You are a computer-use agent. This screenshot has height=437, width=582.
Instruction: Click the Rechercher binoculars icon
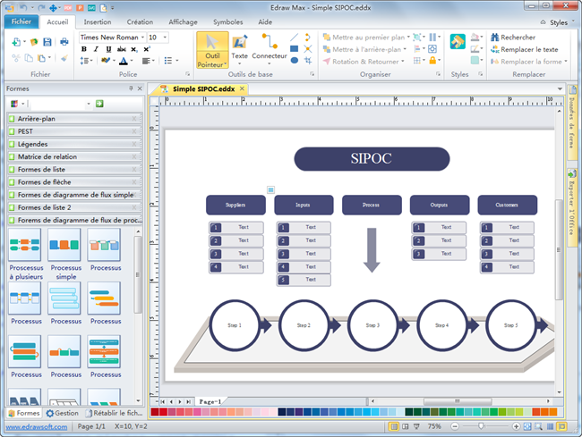pos(495,38)
